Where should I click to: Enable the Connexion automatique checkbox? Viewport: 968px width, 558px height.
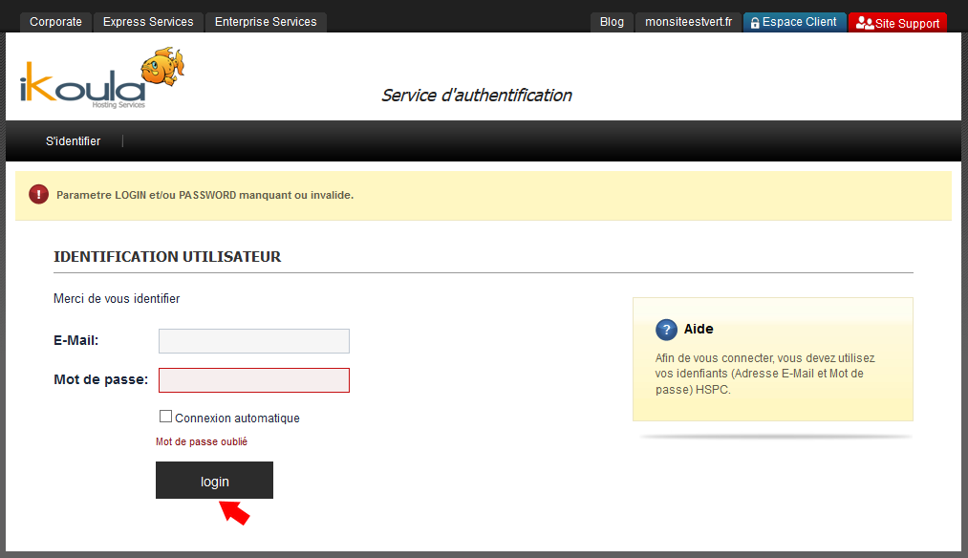(x=165, y=417)
